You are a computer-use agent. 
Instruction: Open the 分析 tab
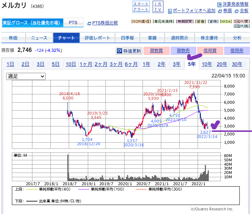(237, 38)
